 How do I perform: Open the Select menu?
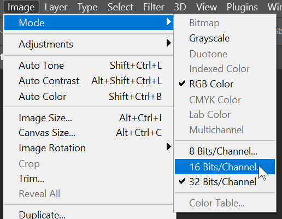coord(120,7)
